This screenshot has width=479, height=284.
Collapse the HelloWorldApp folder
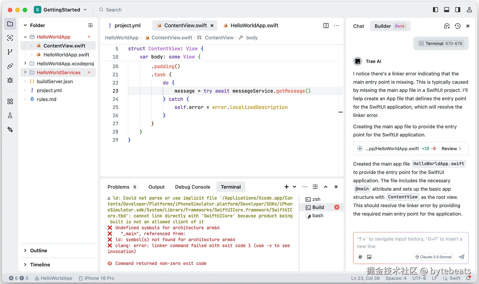pyautogui.click(x=25, y=37)
